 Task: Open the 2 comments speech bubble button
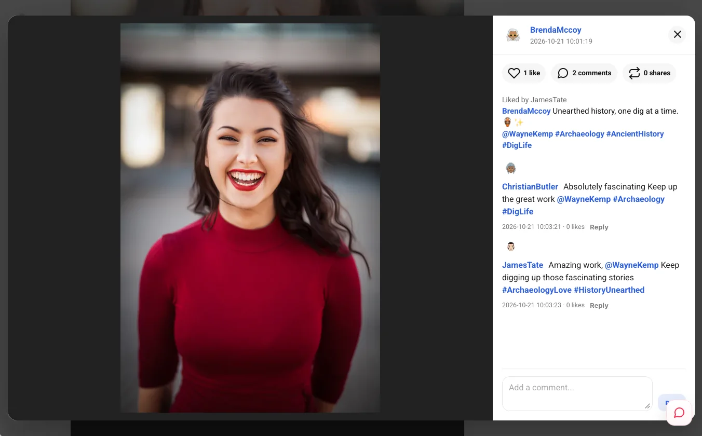pos(584,73)
